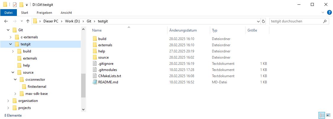This screenshot has height=119, width=333.
Task: Click the Work (D:) breadcrumb
Action: (x=73, y=21)
